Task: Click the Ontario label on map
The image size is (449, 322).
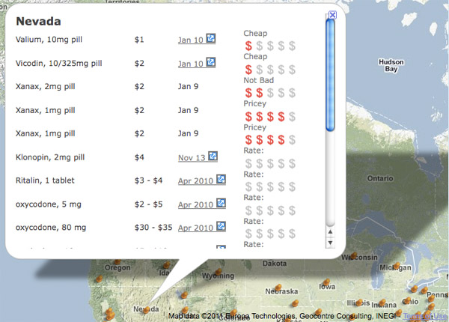Action: 380,178
